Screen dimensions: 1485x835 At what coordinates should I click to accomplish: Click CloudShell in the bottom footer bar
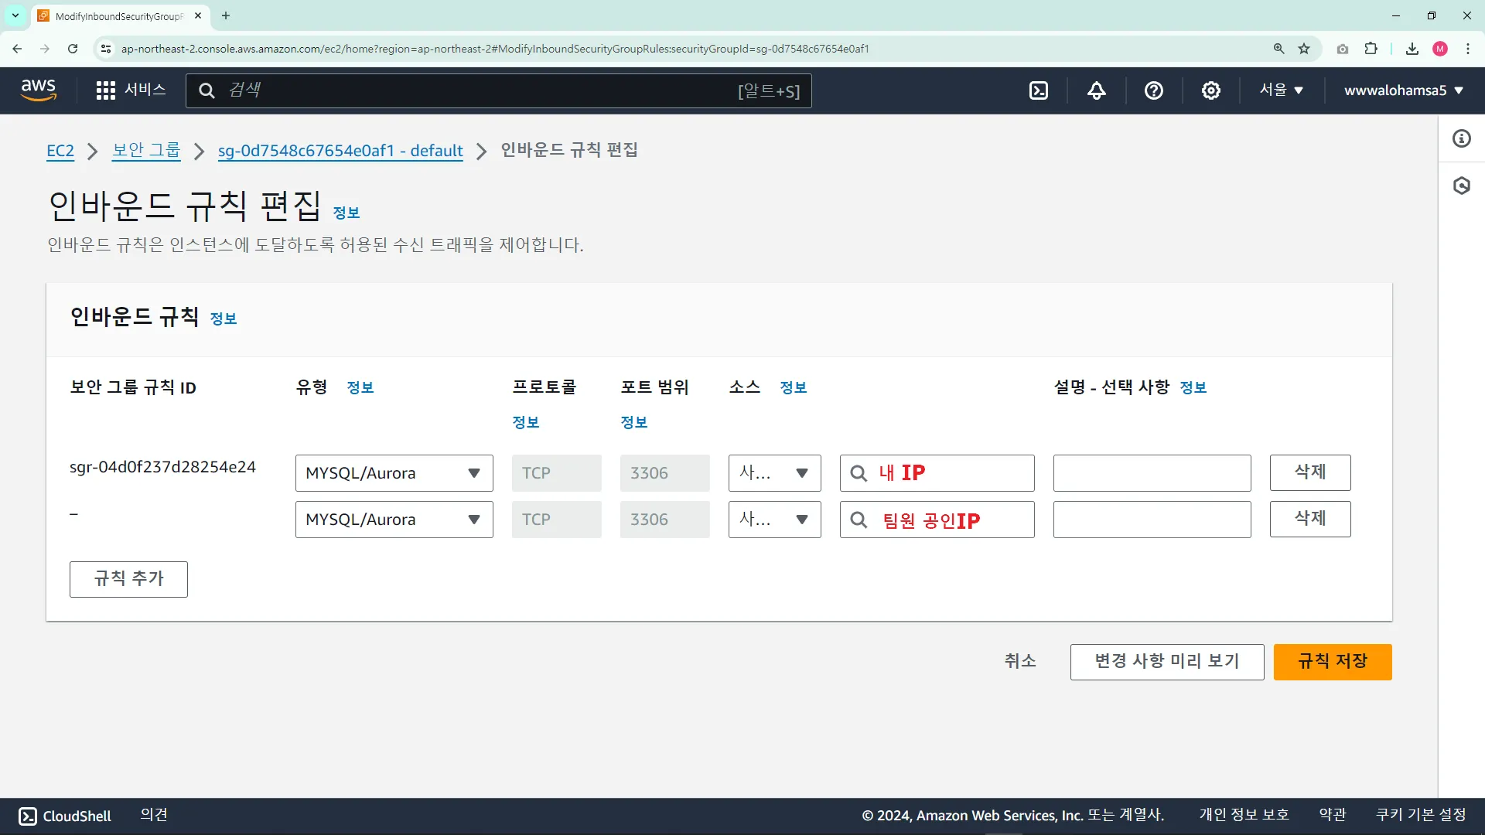pos(65,816)
